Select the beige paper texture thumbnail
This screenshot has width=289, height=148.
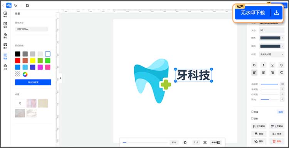coord(43,103)
